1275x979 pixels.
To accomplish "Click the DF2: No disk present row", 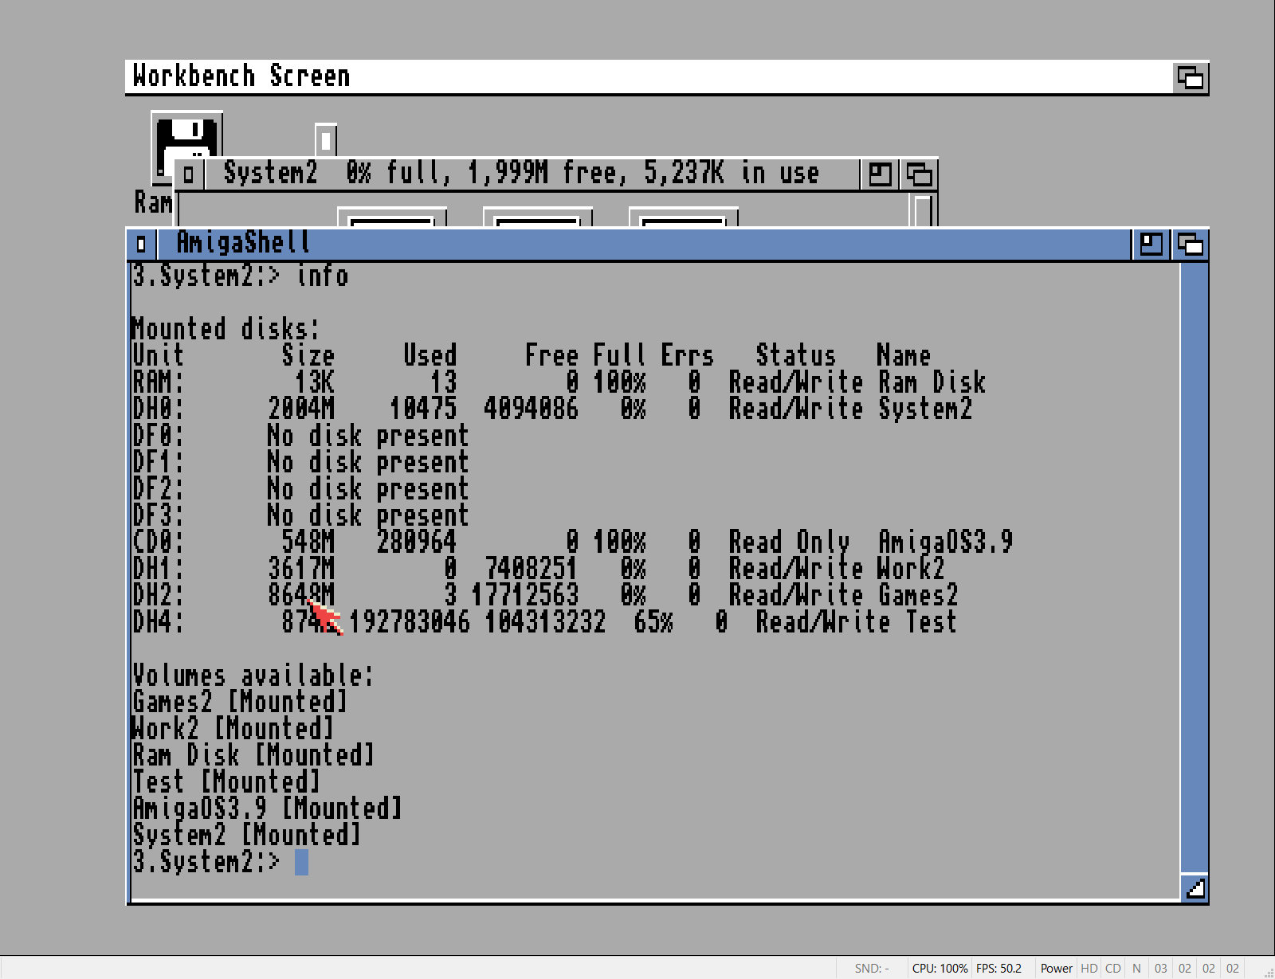I will pos(300,488).
